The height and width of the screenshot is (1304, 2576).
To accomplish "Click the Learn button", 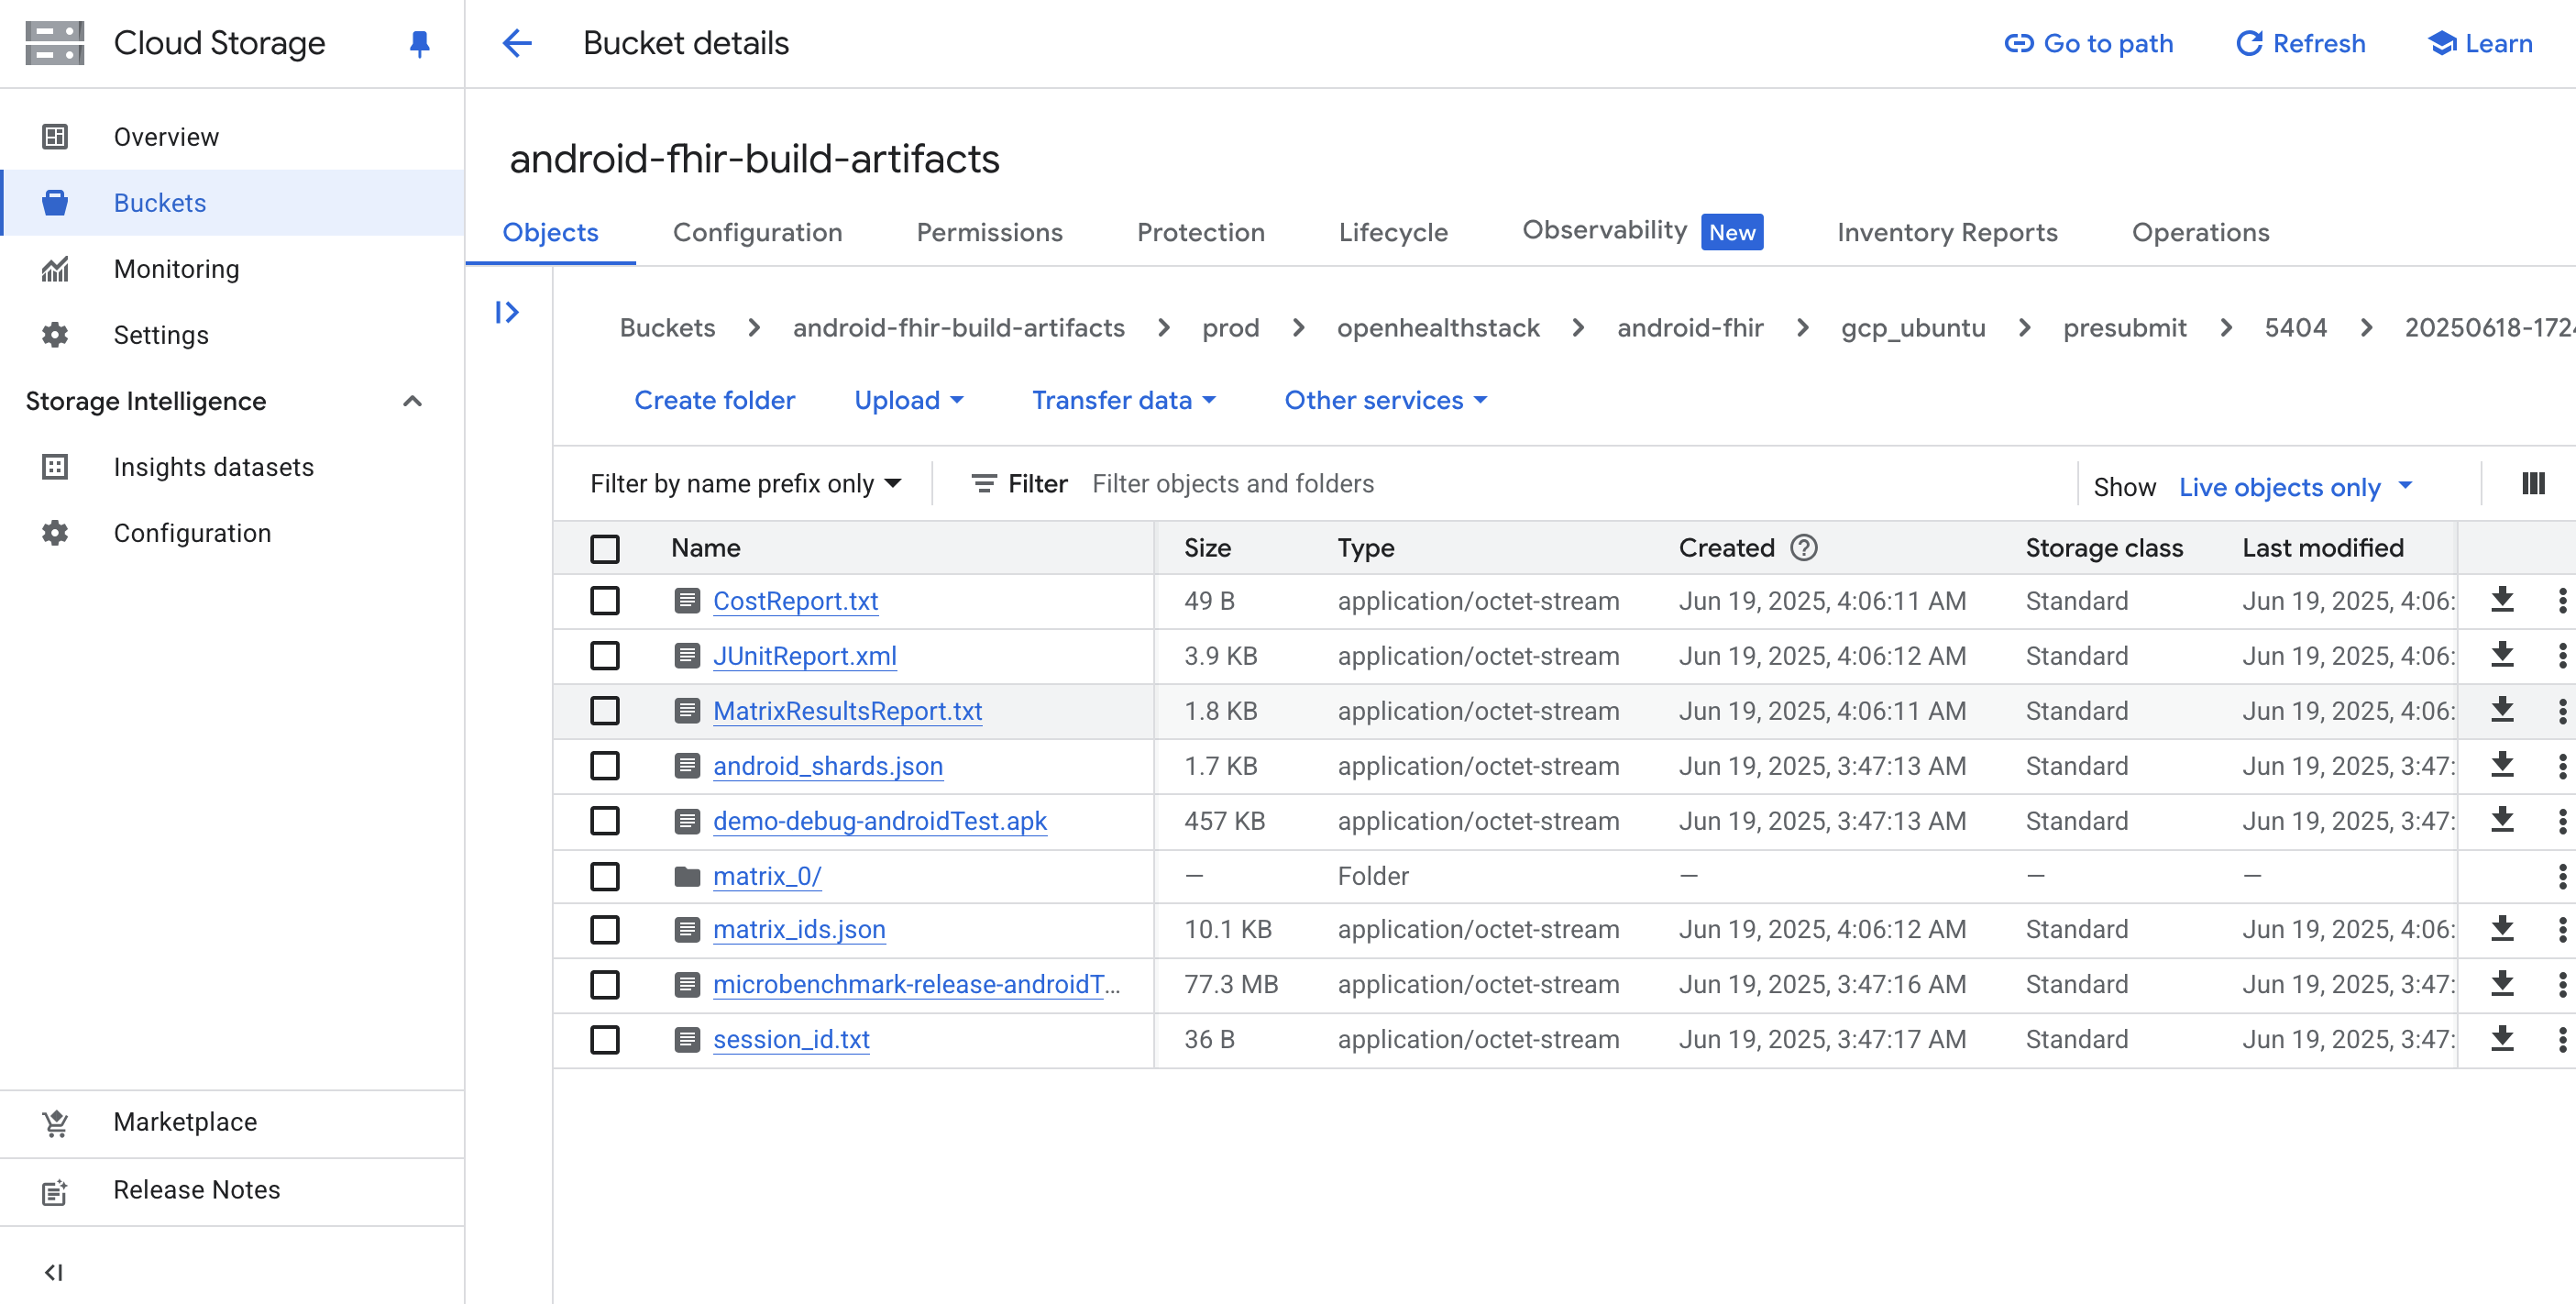I will pos(2480,43).
